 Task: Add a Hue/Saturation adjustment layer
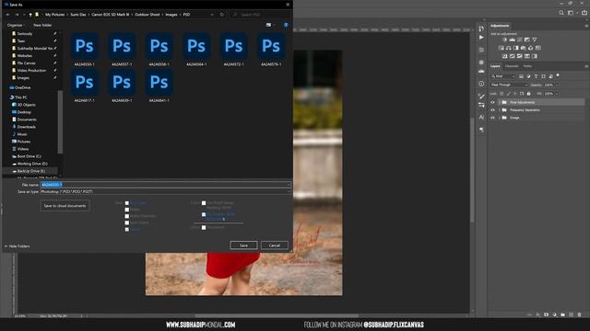pyautogui.click(x=501, y=48)
